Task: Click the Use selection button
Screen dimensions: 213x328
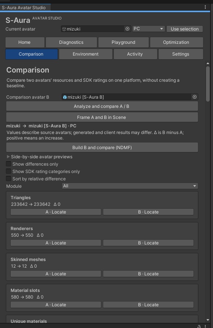Action: [185, 29]
